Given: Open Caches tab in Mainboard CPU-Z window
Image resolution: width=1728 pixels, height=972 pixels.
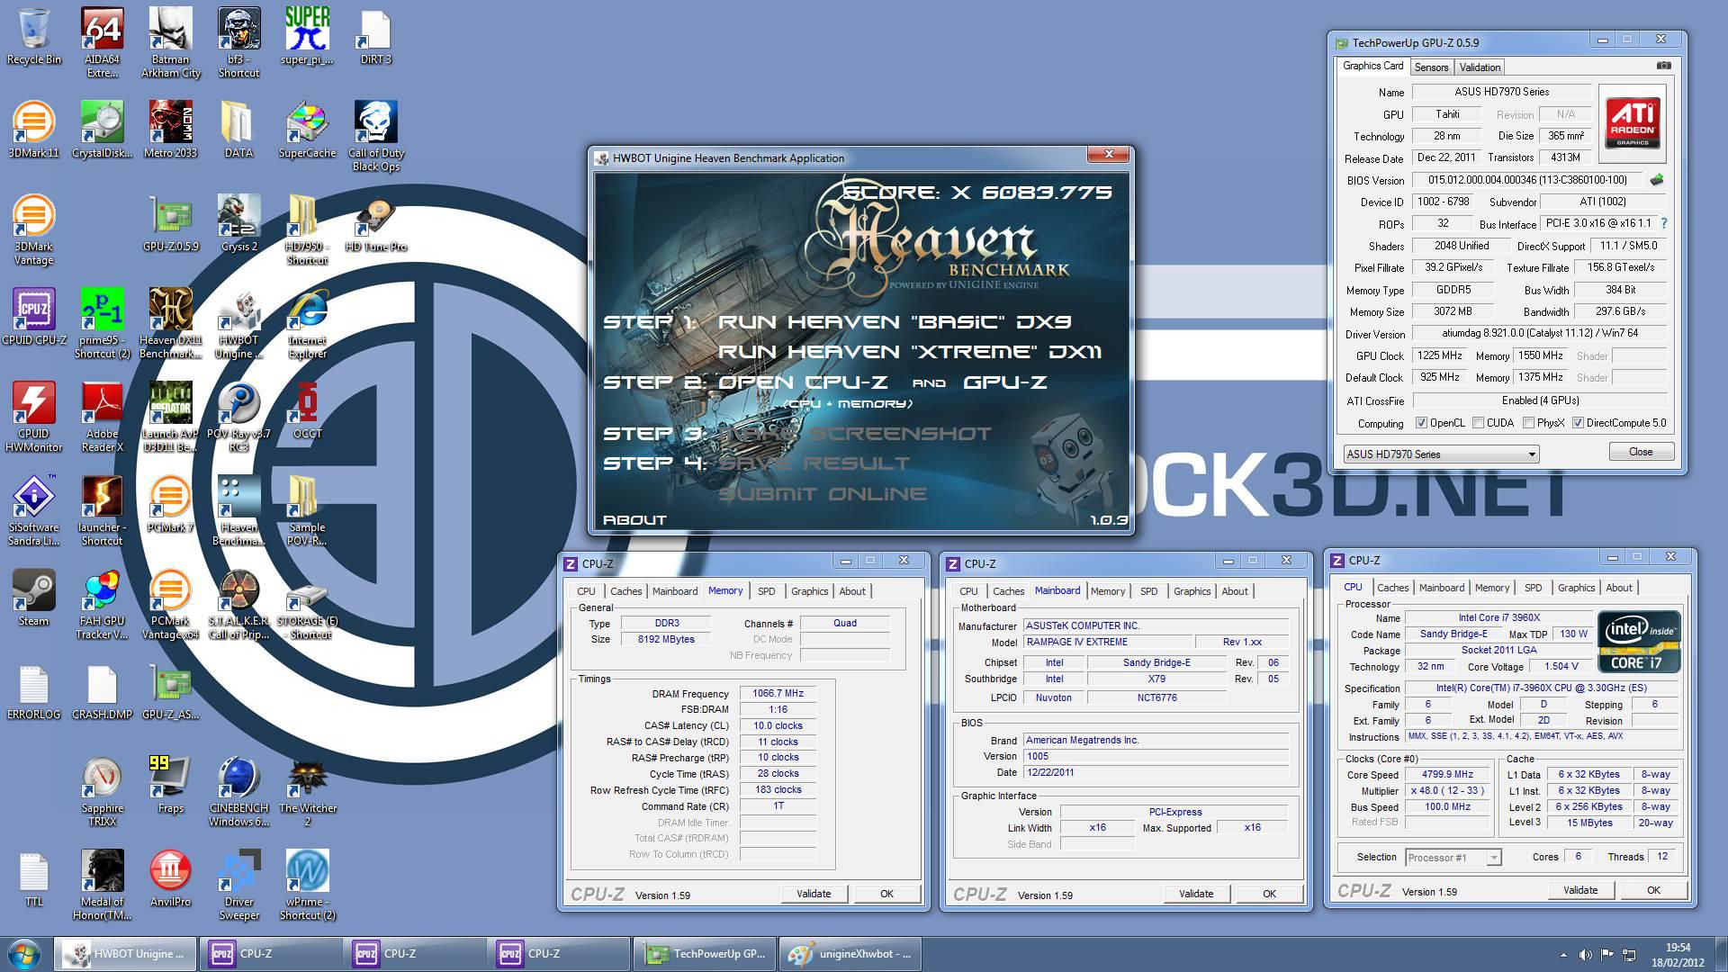Looking at the screenshot, I should coord(1008,591).
